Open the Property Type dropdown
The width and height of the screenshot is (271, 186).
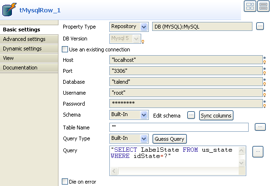tap(144, 27)
